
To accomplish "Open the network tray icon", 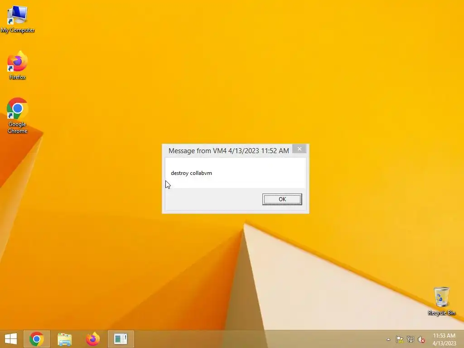I will 411,339.
